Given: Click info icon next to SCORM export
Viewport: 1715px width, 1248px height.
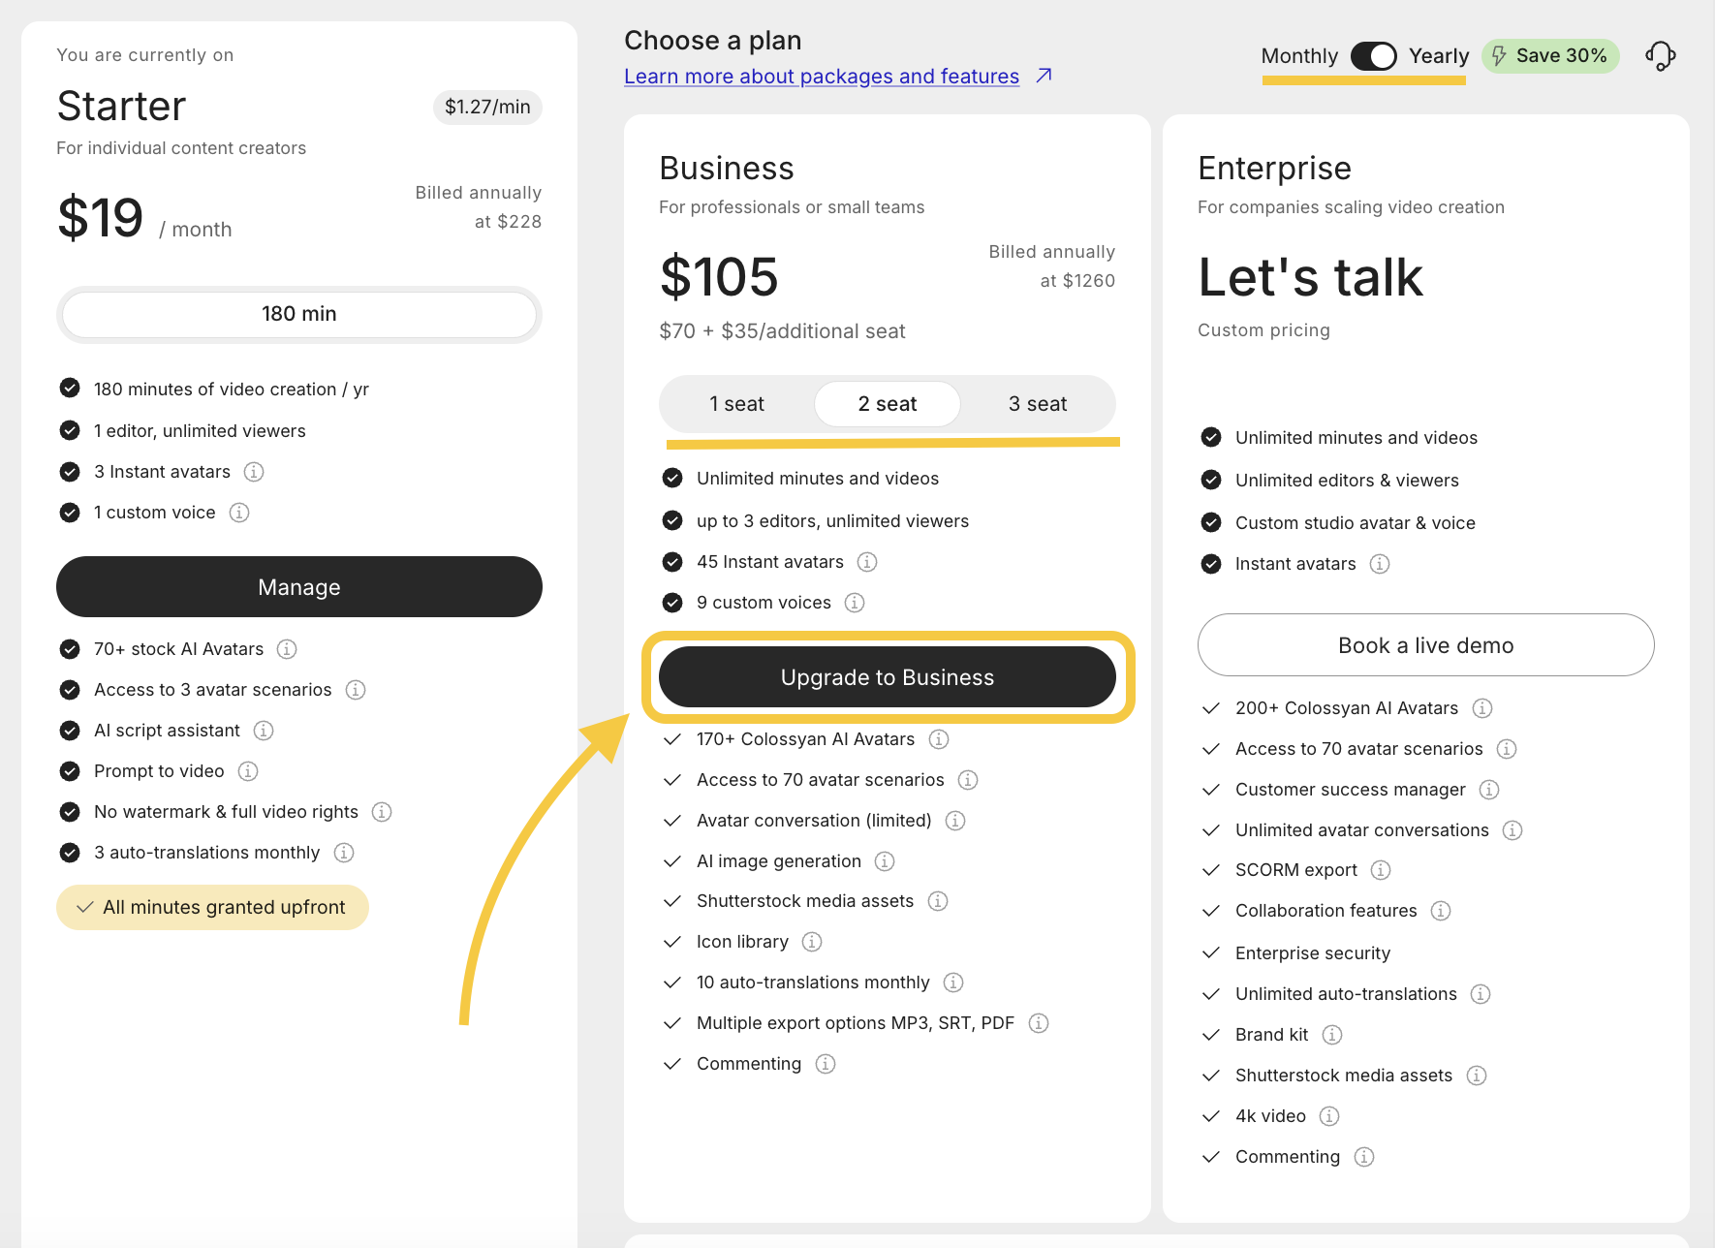Looking at the screenshot, I should (x=1381, y=870).
